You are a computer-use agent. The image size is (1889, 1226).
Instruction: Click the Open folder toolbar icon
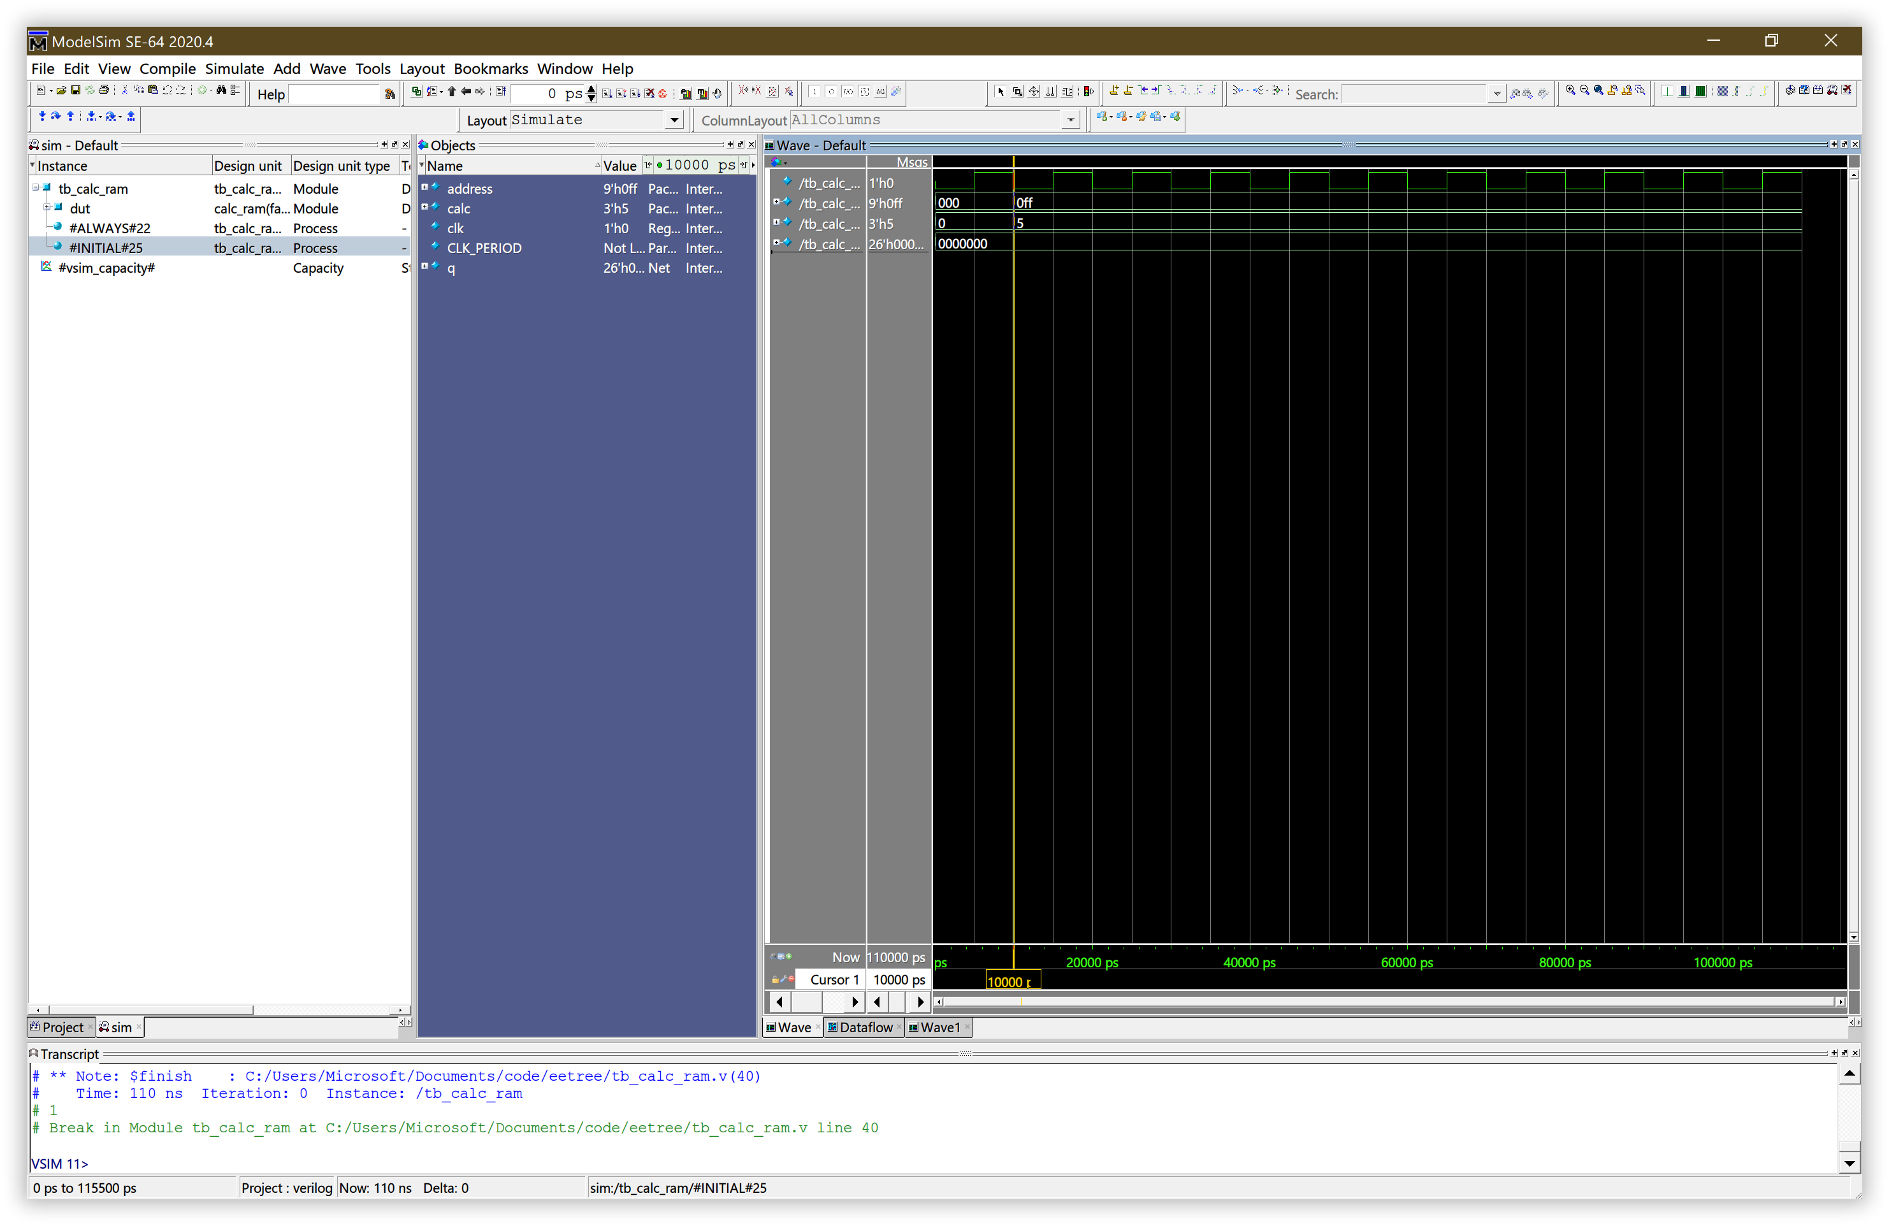61,91
